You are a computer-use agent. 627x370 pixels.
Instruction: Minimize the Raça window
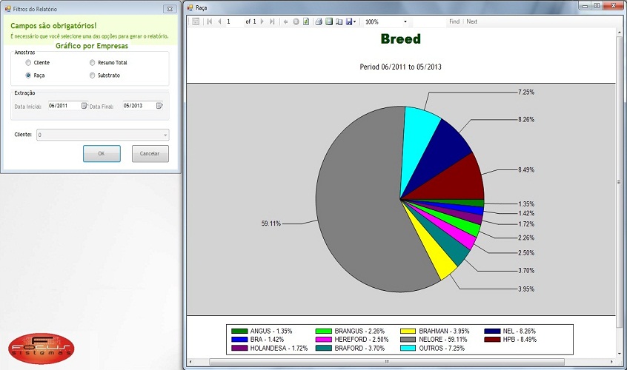click(585, 6)
